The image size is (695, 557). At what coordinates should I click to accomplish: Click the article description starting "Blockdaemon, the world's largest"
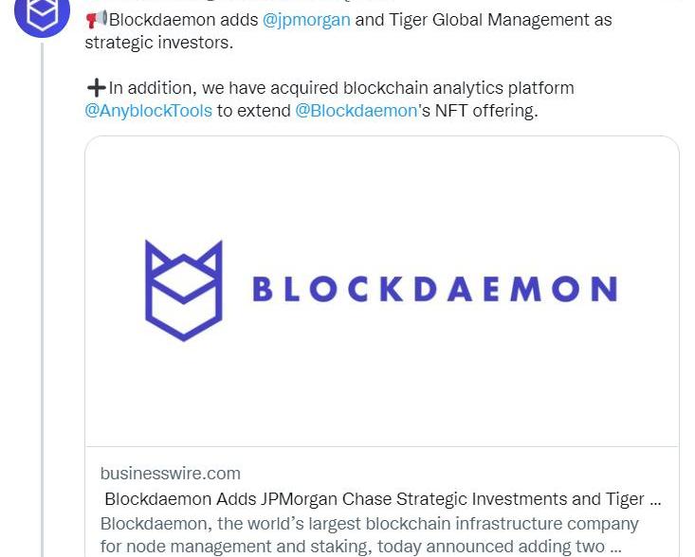(x=370, y=524)
